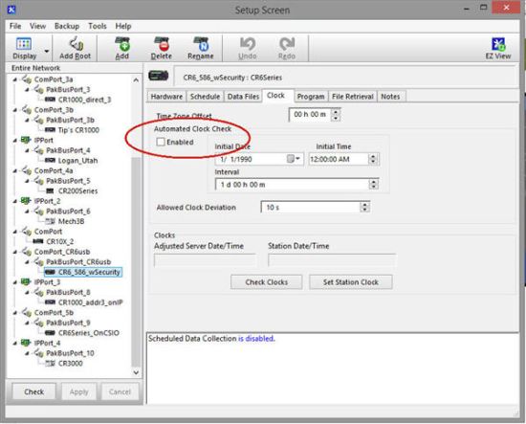Click the Rename toolbar icon
This screenshot has height=424, width=526.
tap(201, 48)
